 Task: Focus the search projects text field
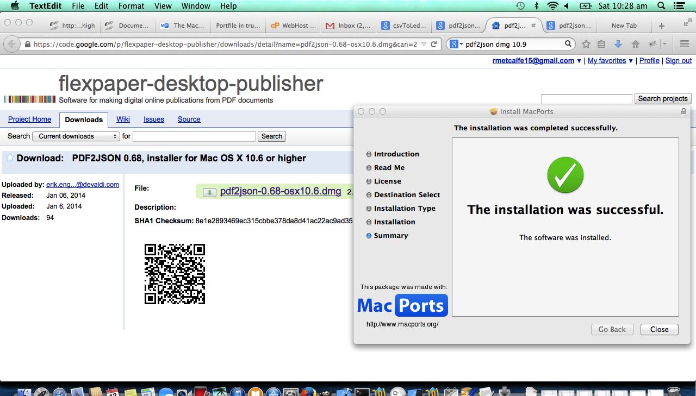pos(587,99)
